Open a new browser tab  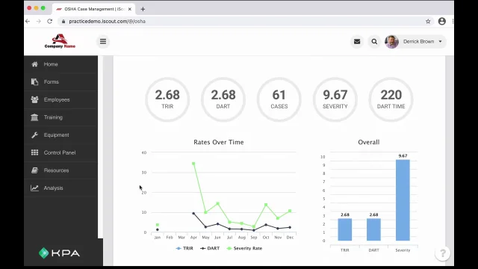[143, 9]
